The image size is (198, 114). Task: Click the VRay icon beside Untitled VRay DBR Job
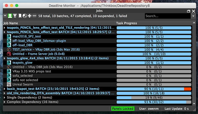(x=9, y=67)
